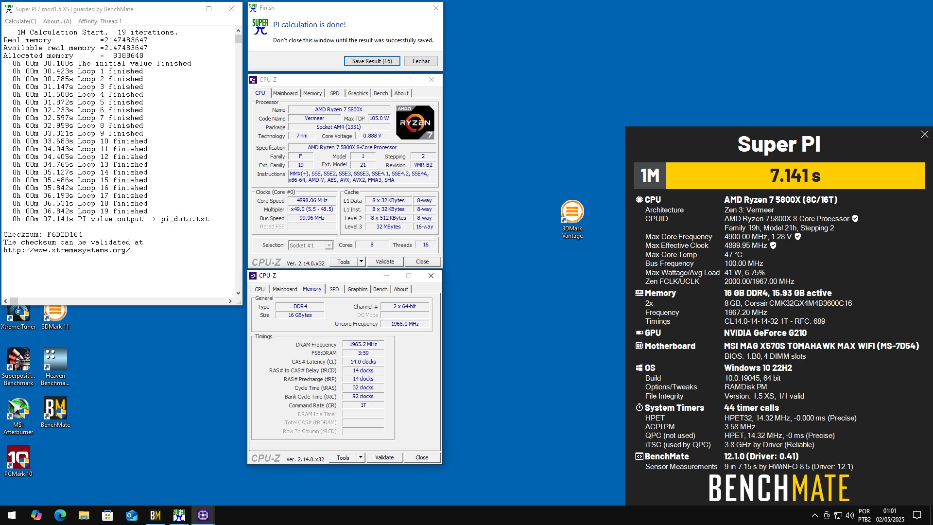
Task: Open the Affinity: Thread 1 menu
Action: point(100,21)
